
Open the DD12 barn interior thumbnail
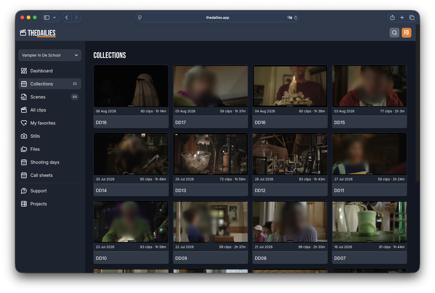click(x=290, y=154)
